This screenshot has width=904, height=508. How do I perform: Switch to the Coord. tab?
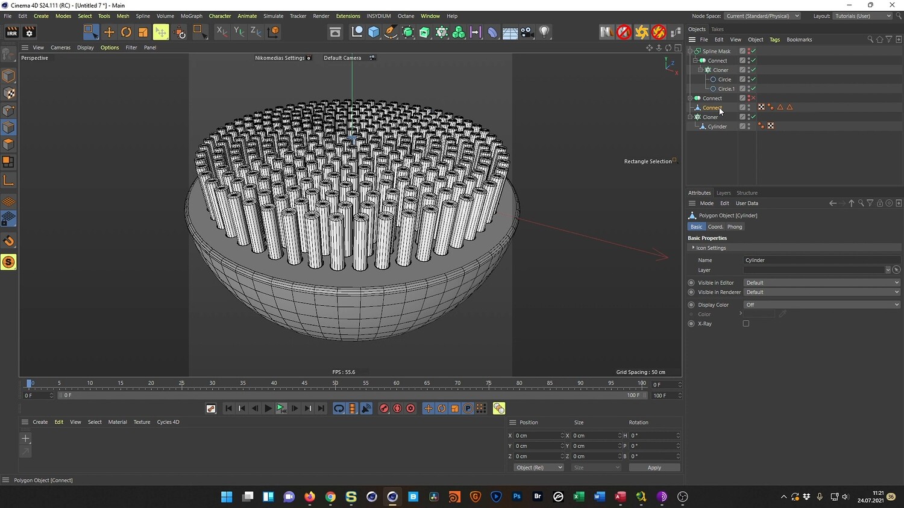tap(715, 227)
